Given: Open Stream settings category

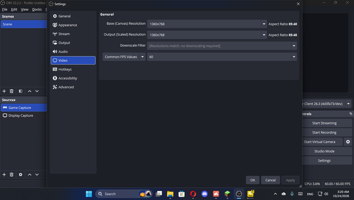Looking at the screenshot, I should [73, 34].
